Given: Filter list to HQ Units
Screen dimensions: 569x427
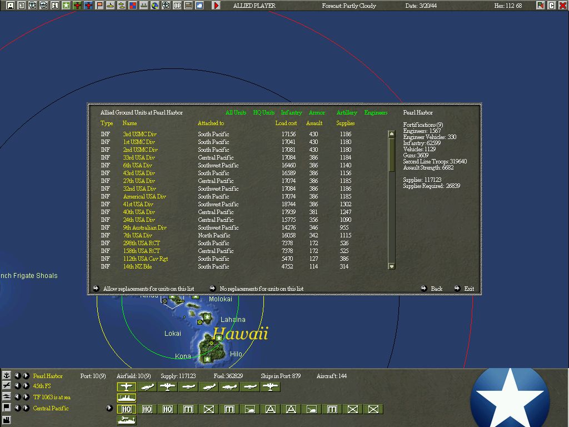Looking at the screenshot, I should [x=264, y=112].
